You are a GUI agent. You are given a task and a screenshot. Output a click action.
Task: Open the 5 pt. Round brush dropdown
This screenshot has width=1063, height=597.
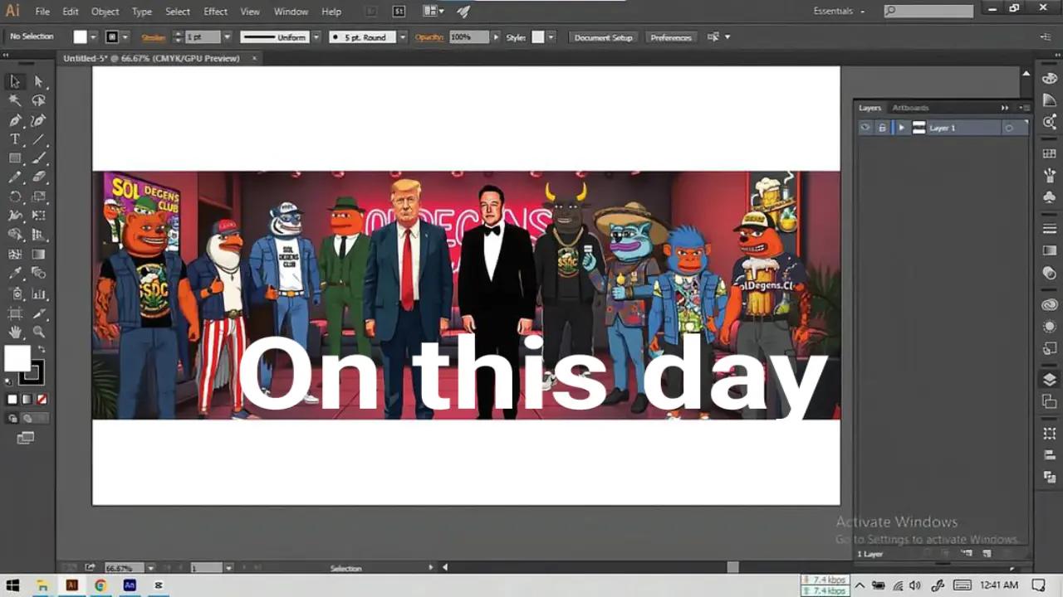403,37
